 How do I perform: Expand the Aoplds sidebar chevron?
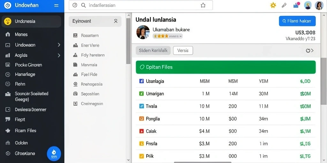click(59, 55)
